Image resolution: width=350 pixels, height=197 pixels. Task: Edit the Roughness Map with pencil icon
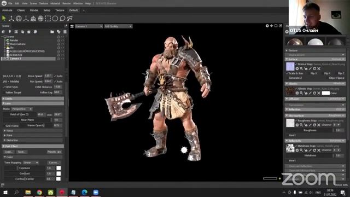pyautogui.click(x=310, y=125)
